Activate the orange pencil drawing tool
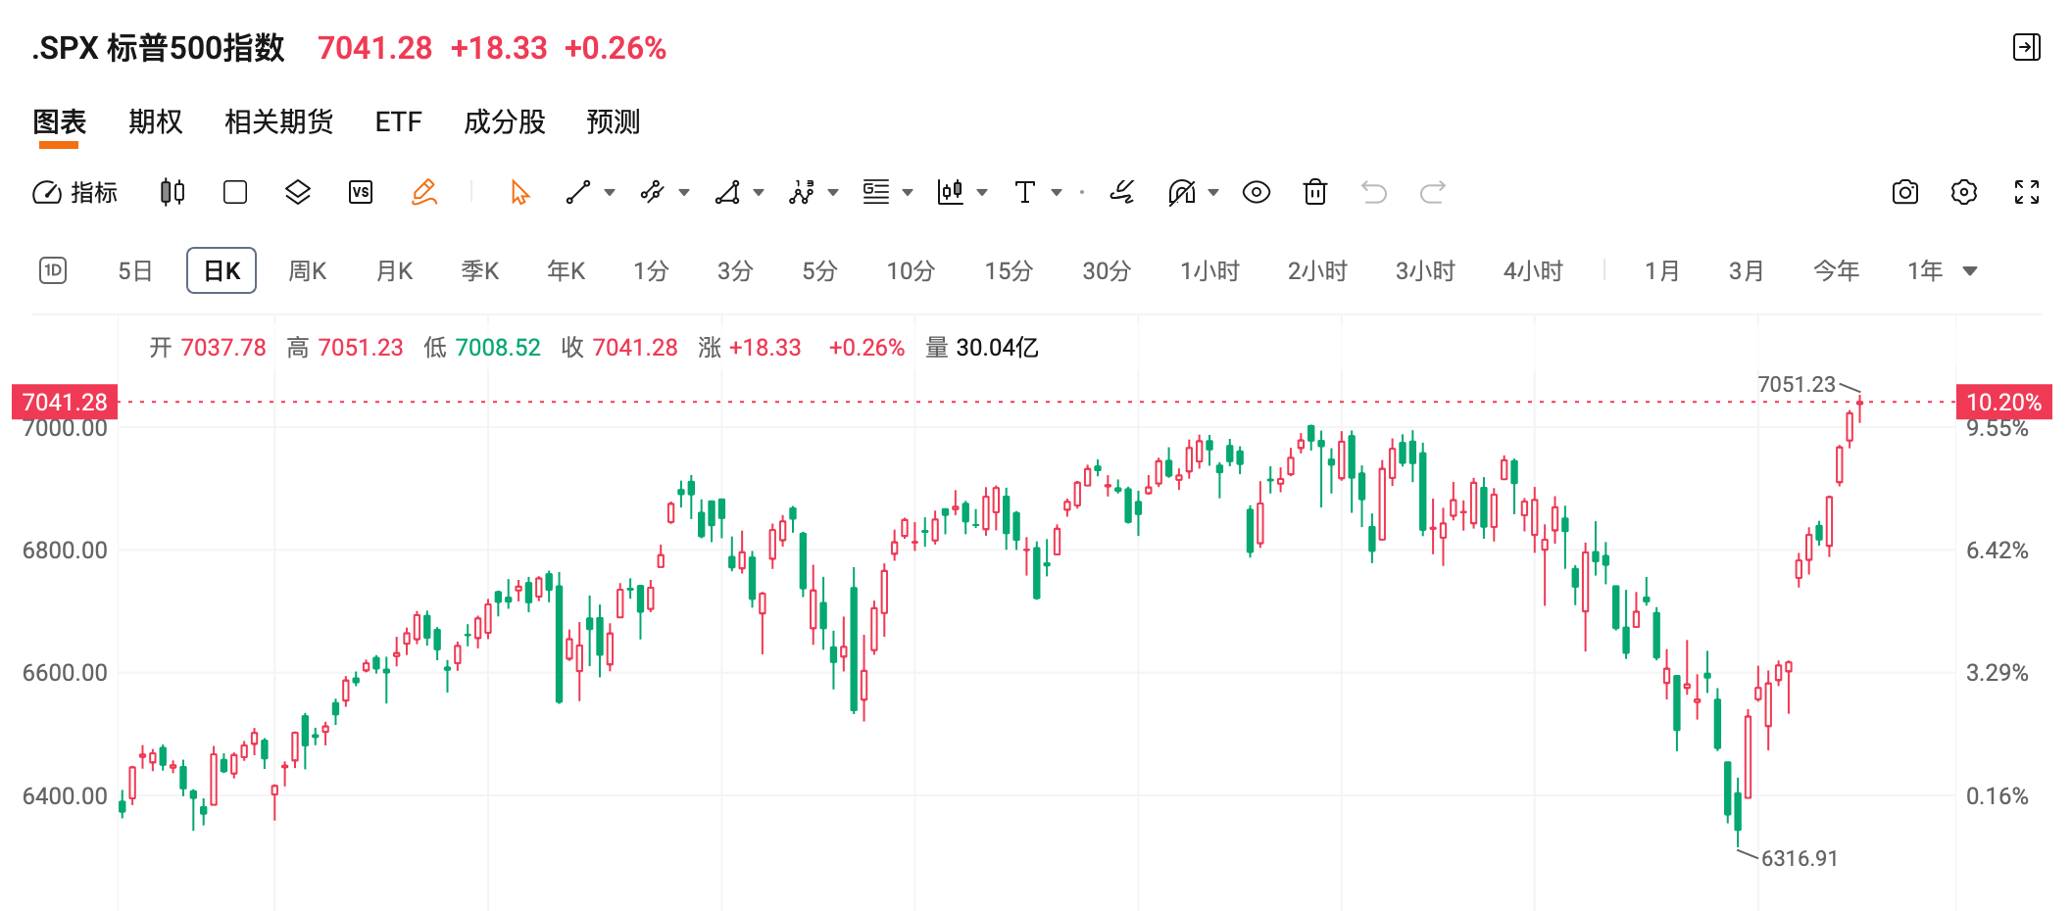 point(423,192)
